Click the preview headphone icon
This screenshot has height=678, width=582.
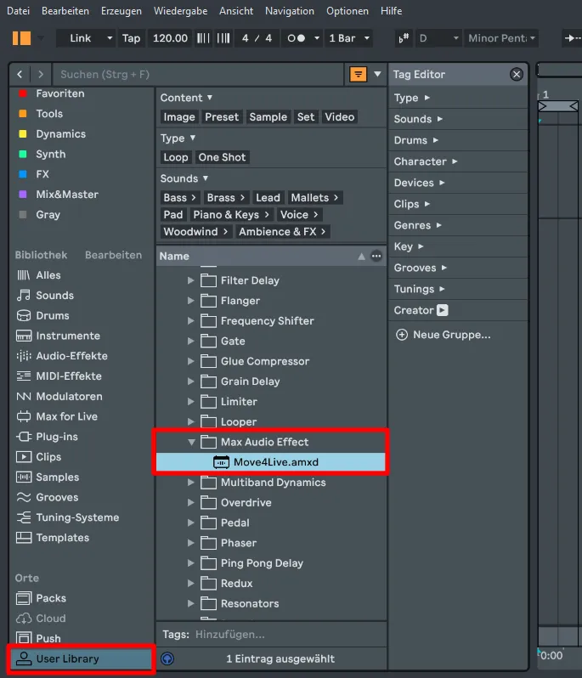tap(167, 658)
